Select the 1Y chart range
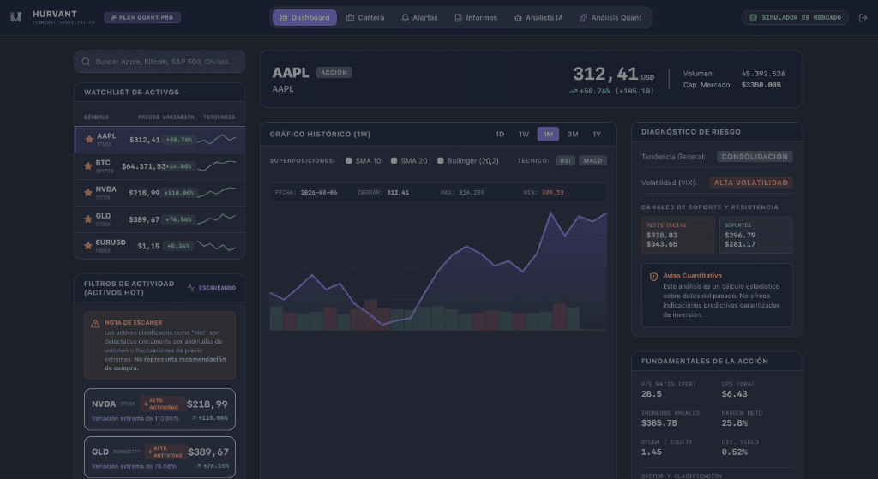878x479 pixels. point(597,134)
